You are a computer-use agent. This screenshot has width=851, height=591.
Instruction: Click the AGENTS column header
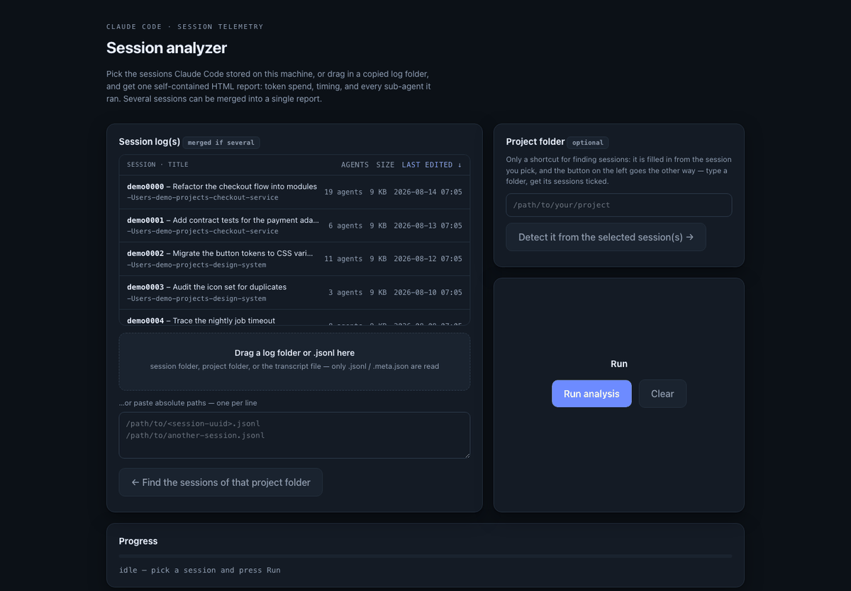tap(355, 165)
